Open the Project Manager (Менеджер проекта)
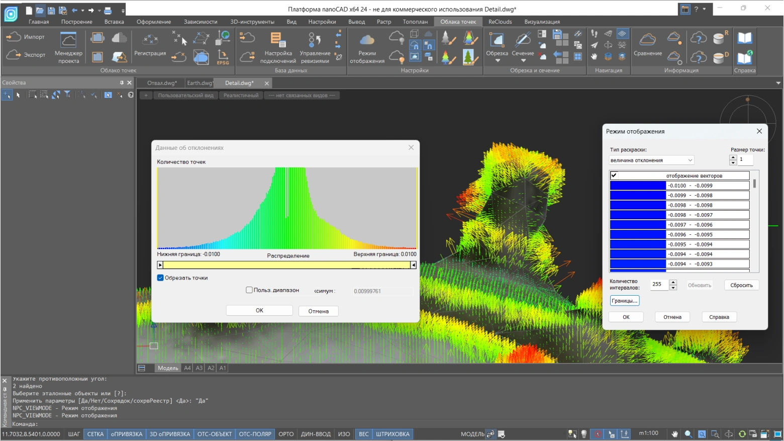The image size is (784, 441). [68, 41]
